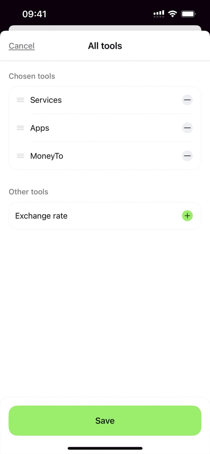Select the Apps tool label

[40, 128]
